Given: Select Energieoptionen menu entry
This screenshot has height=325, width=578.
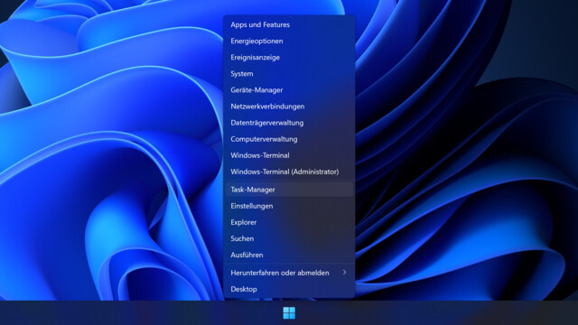Looking at the screenshot, I should click(x=289, y=41).
